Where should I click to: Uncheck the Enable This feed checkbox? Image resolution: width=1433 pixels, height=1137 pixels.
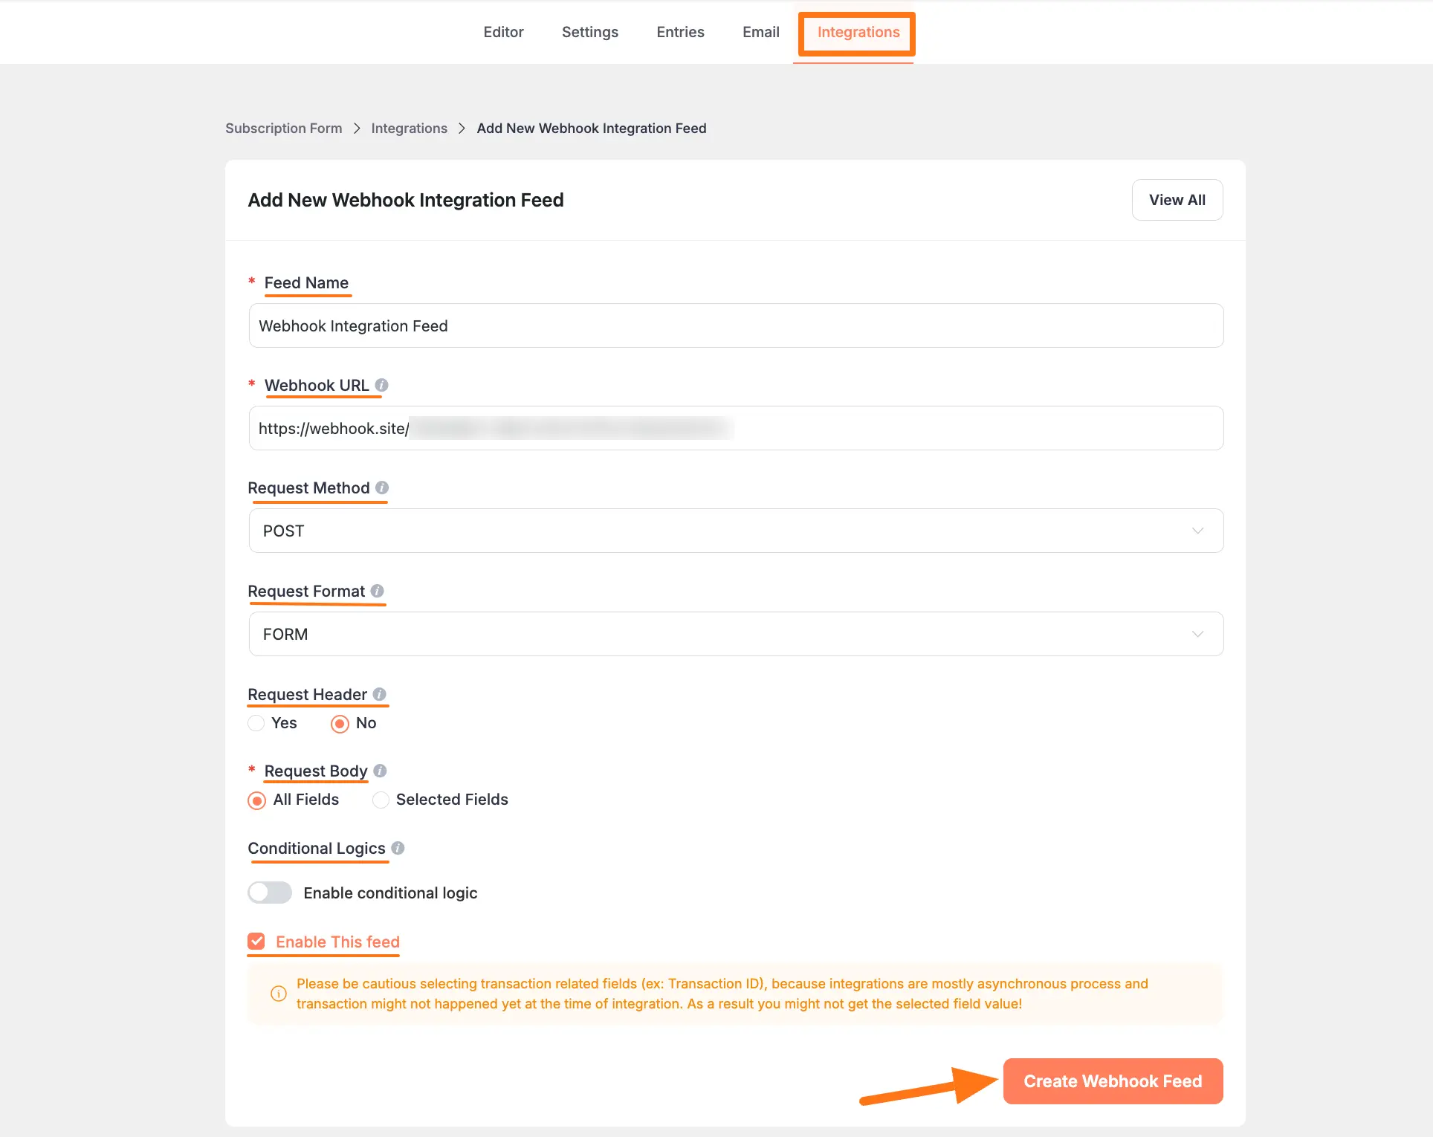click(x=256, y=942)
